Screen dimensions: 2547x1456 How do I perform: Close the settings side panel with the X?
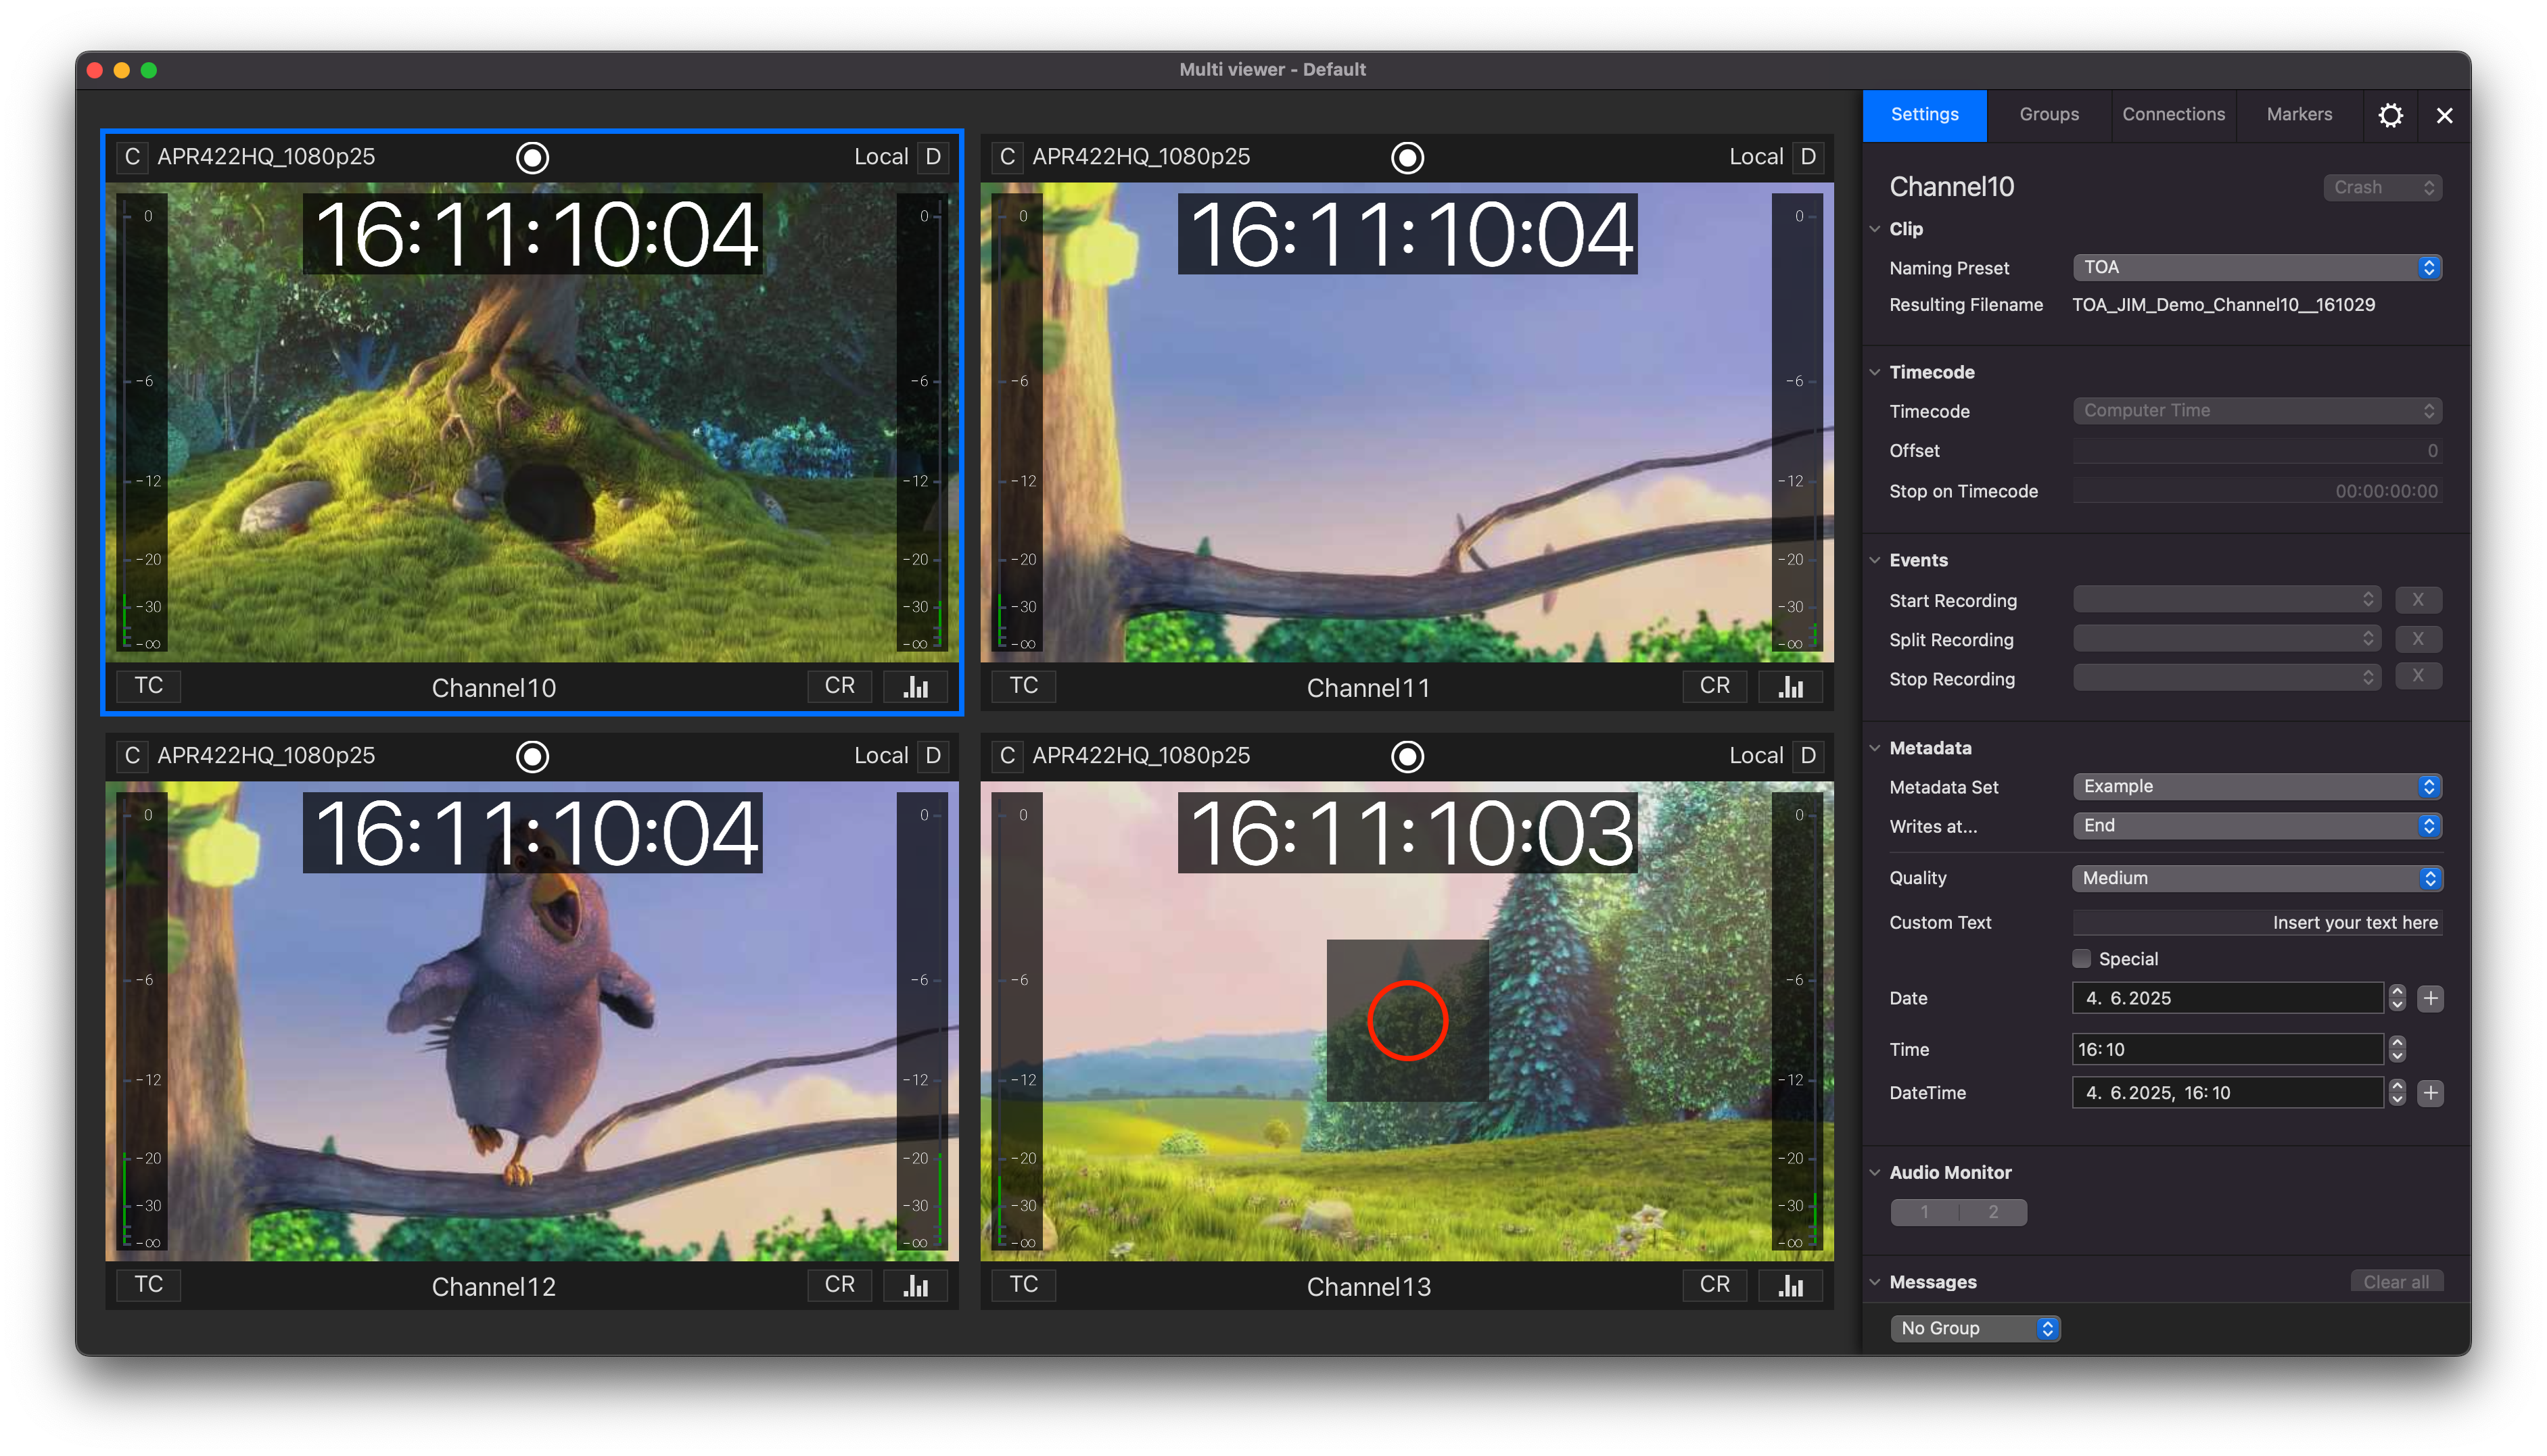(2444, 115)
